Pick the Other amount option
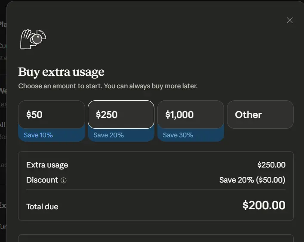Screen dimensions: 304x242 tap(260, 115)
